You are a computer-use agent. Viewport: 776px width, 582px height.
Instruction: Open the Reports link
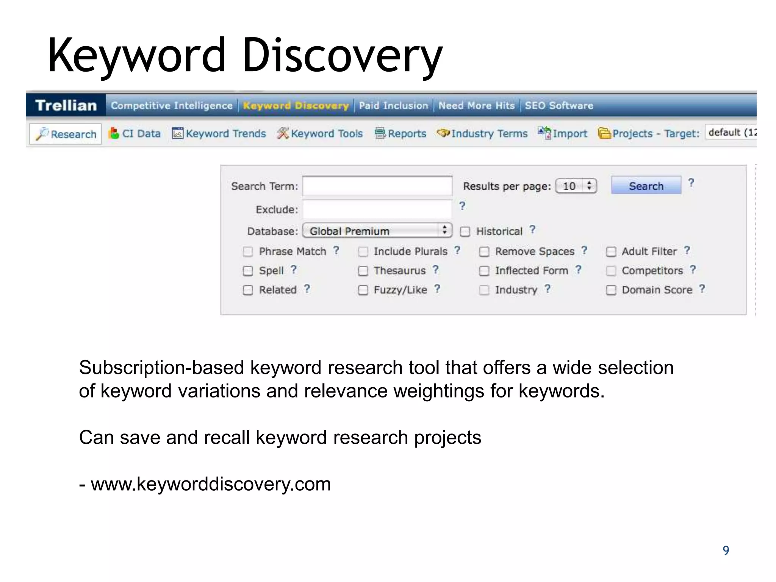(x=407, y=134)
